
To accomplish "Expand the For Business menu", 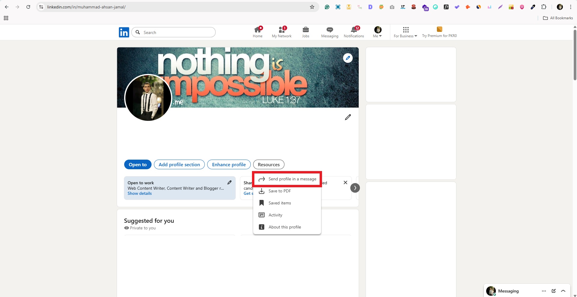I will point(405,32).
